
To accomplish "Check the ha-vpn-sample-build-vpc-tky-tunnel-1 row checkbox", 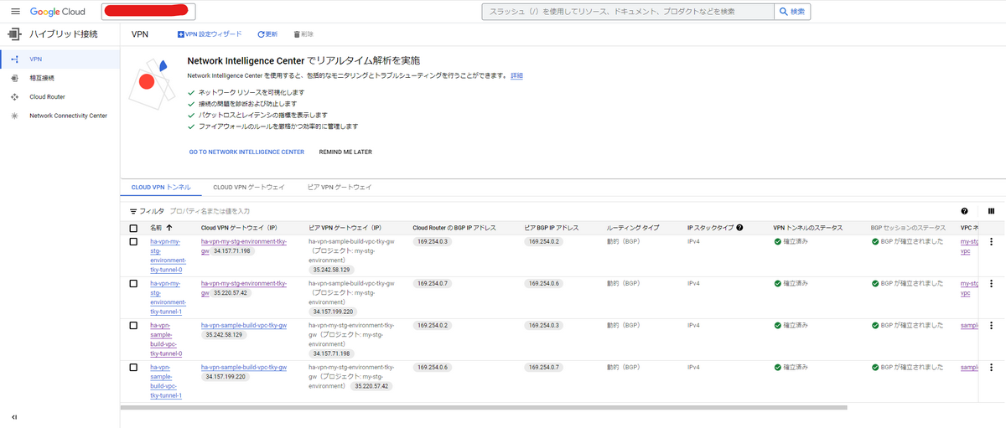I will (x=133, y=367).
